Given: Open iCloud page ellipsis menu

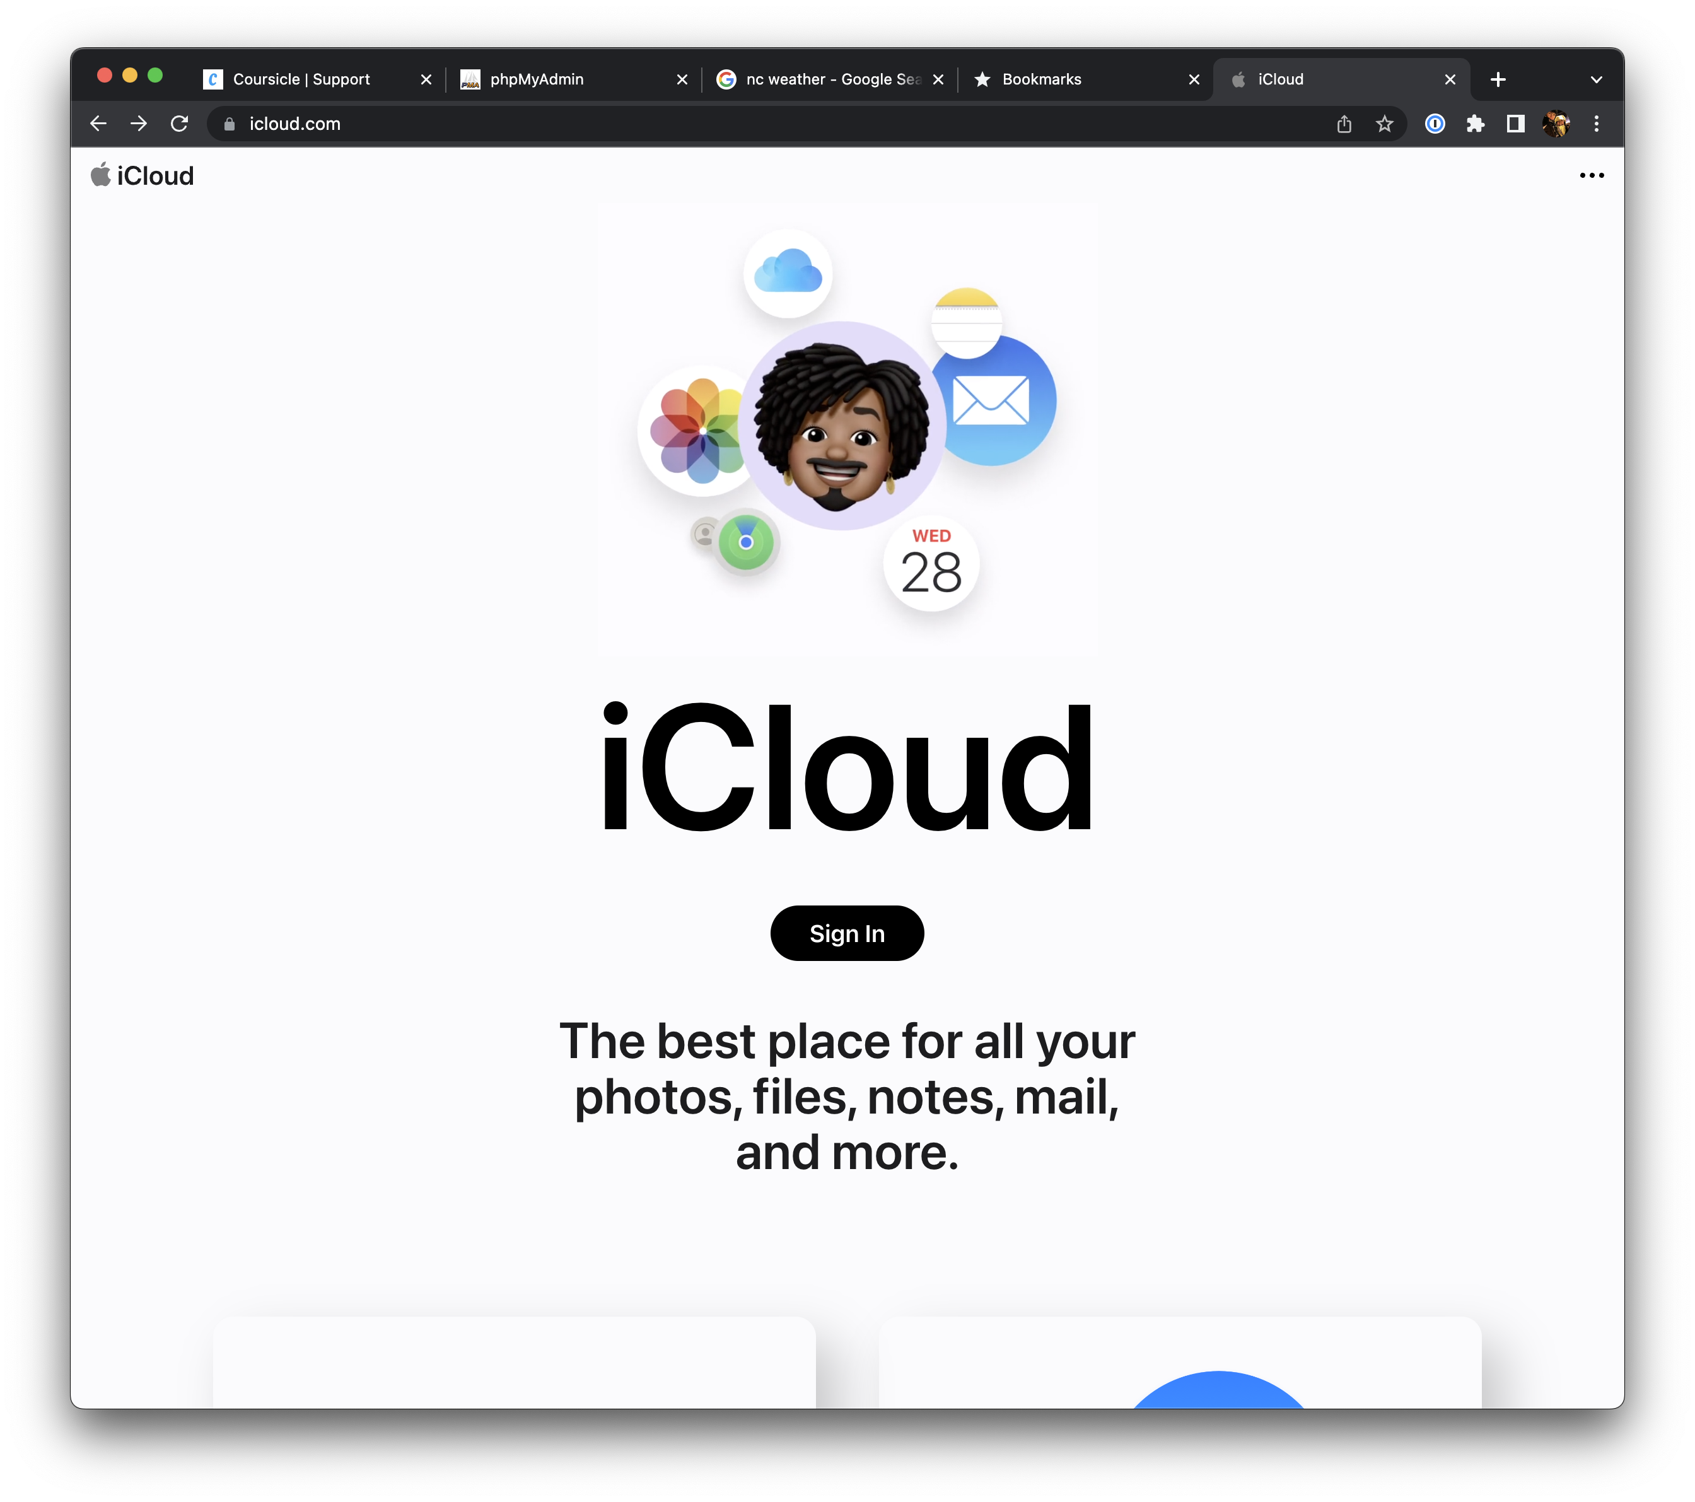Looking at the screenshot, I should coord(1592,175).
